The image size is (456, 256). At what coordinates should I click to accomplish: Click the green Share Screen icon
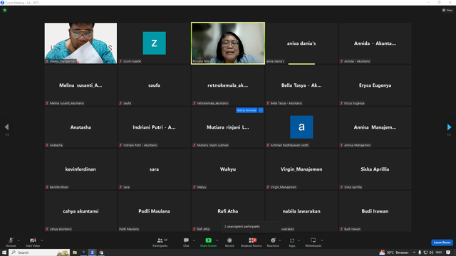click(208, 240)
